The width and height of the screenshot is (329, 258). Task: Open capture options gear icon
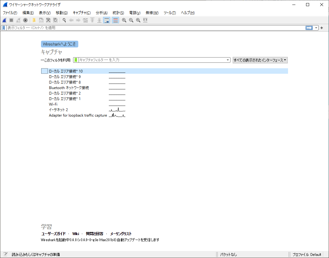pos(25,20)
